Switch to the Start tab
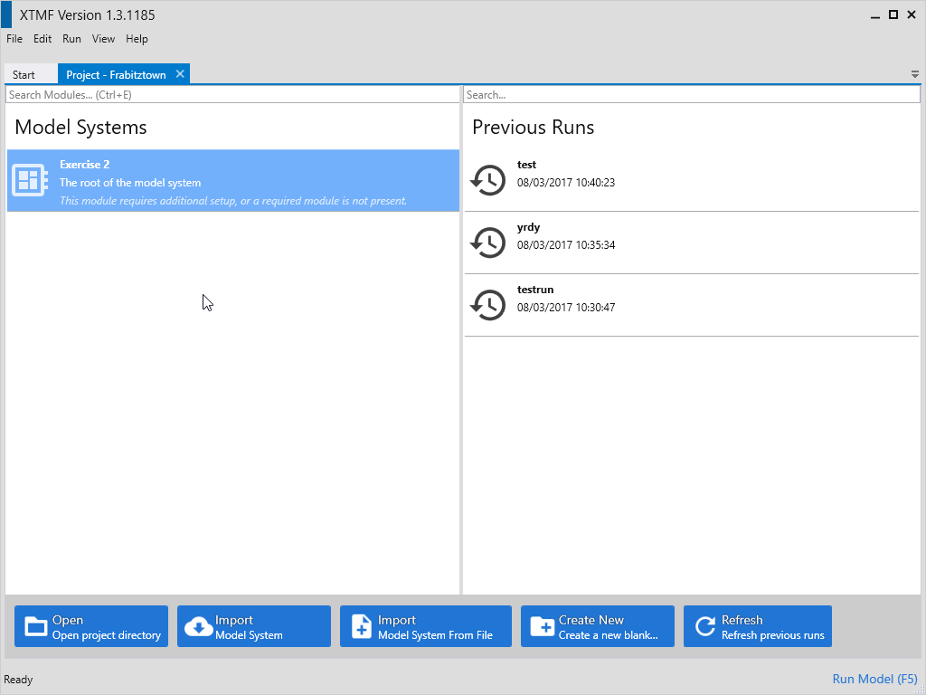 [24, 75]
